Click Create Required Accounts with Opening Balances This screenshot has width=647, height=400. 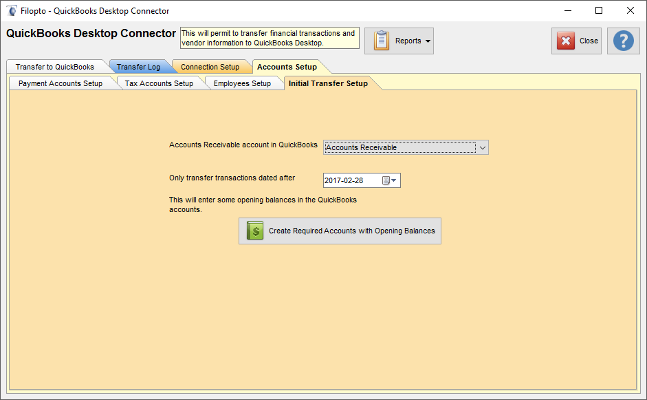(340, 231)
